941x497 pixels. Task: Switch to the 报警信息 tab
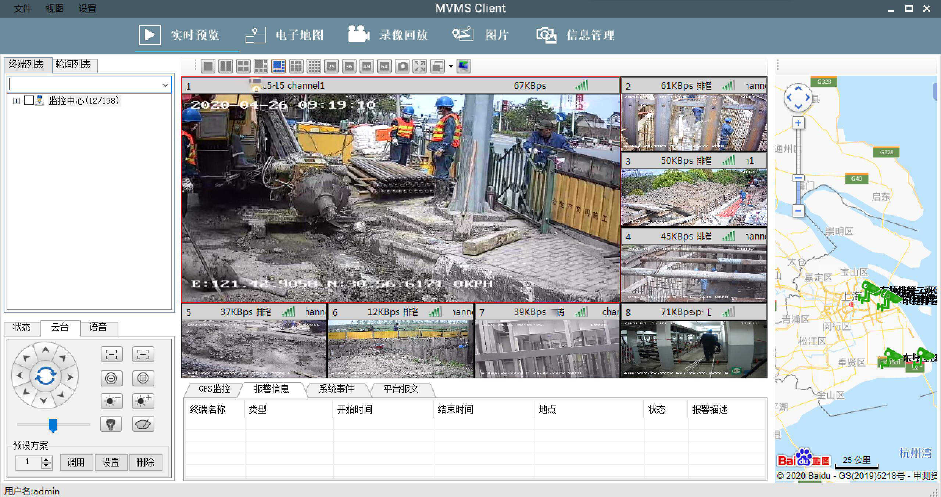click(x=272, y=389)
